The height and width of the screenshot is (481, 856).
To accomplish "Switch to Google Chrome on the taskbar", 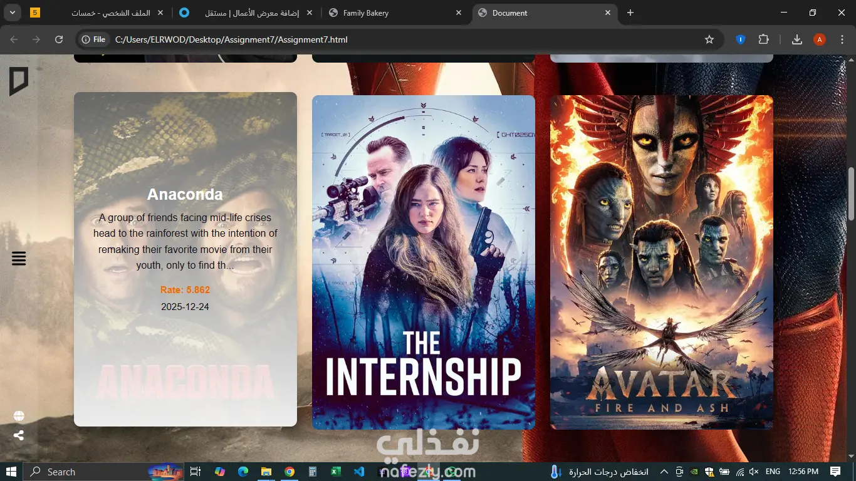I will [x=289, y=472].
